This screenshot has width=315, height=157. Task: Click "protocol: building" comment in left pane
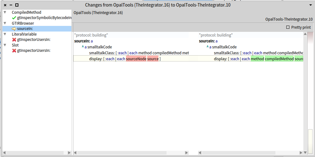click(91, 35)
